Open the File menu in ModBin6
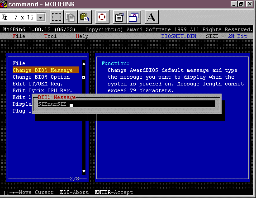The image size is (256, 198). [19, 36]
